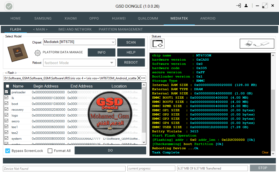Open the user account profile icon
The height and width of the screenshot is (174, 279).
click(246, 6)
